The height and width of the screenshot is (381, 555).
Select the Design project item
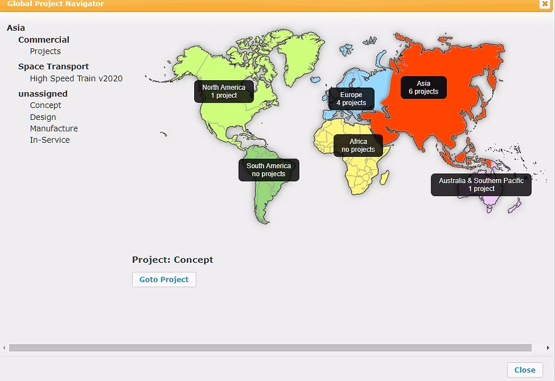click(x=43, y=117)
